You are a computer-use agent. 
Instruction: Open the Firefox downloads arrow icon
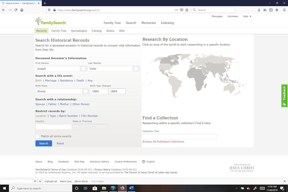coord(259,10)
